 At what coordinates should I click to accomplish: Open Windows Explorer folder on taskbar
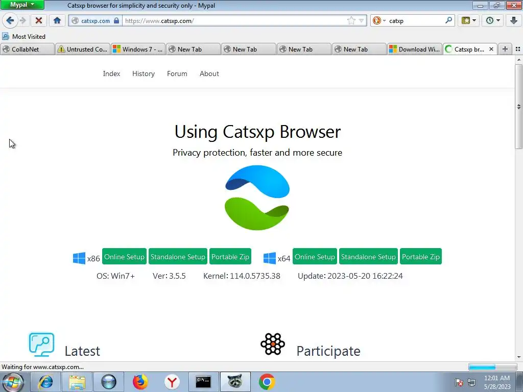pyautogui.click(x=77, y=382)
